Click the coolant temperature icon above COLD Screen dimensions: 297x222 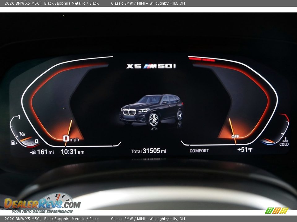tap(285, 139)
